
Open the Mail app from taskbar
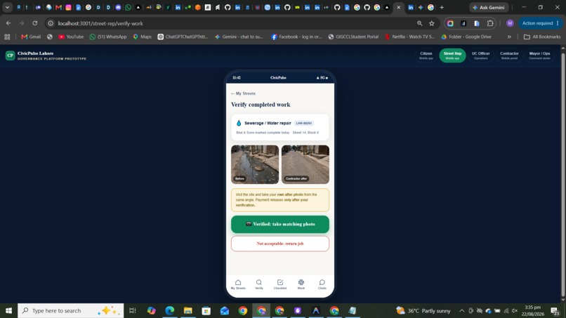click(x=225, y=310)
